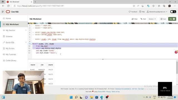Open File Explorer on taskbar
Image resolution: width=178 pixels, height=100 pixels.
pyautogui.click(x=92, y=97)
